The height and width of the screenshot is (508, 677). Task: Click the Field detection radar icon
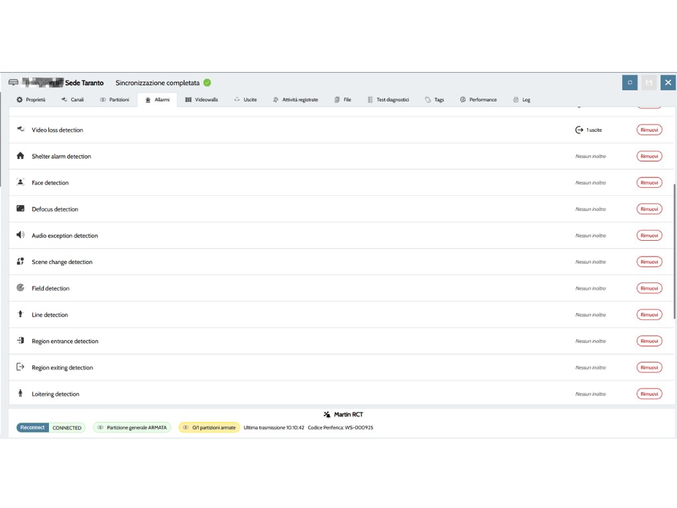20,287
